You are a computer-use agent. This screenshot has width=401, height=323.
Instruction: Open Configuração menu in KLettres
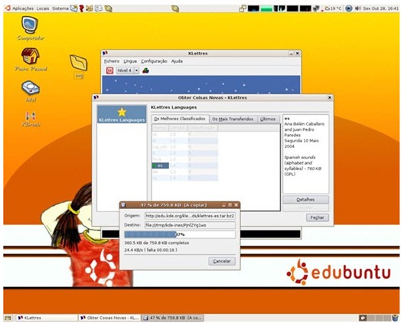pos(154,61)
